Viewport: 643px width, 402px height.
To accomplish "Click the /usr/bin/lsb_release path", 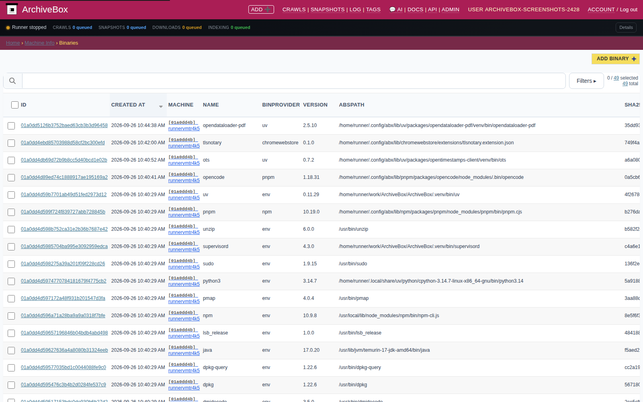I will pyautogui.click(x=360, y=333).
